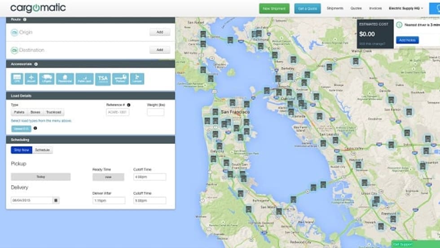Toggle the Liftgate accessorial icon

pyautogui.click(x=47, y=79)
